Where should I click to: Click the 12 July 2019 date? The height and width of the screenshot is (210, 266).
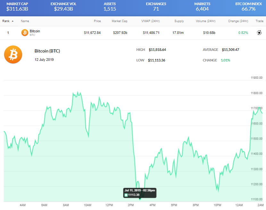pyautogui.click(x=44, y=60)
